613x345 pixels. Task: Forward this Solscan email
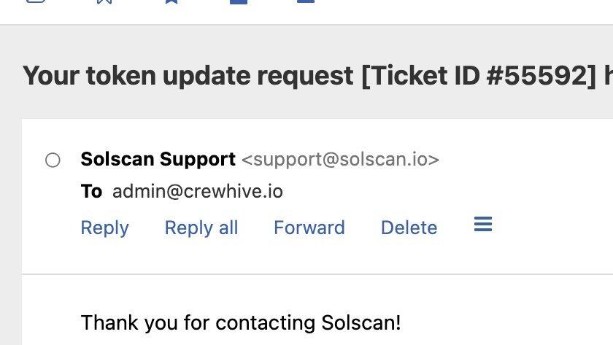309,228
